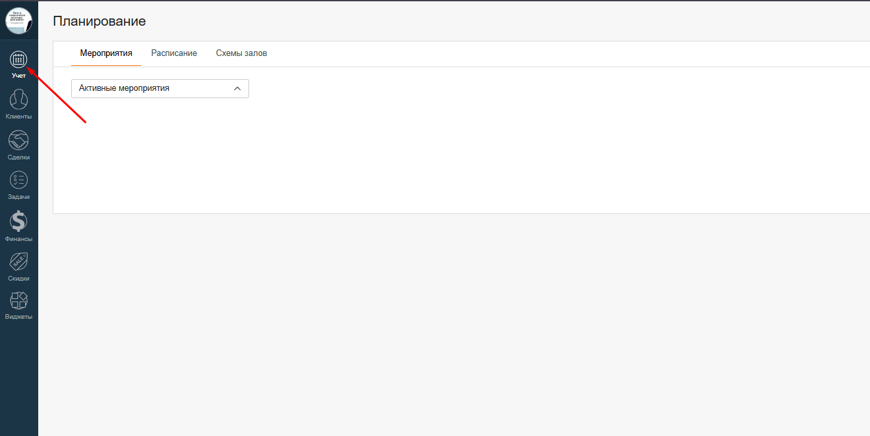
Task: Click the chevron arrow in events dropdown
Action: coord(237,88)
